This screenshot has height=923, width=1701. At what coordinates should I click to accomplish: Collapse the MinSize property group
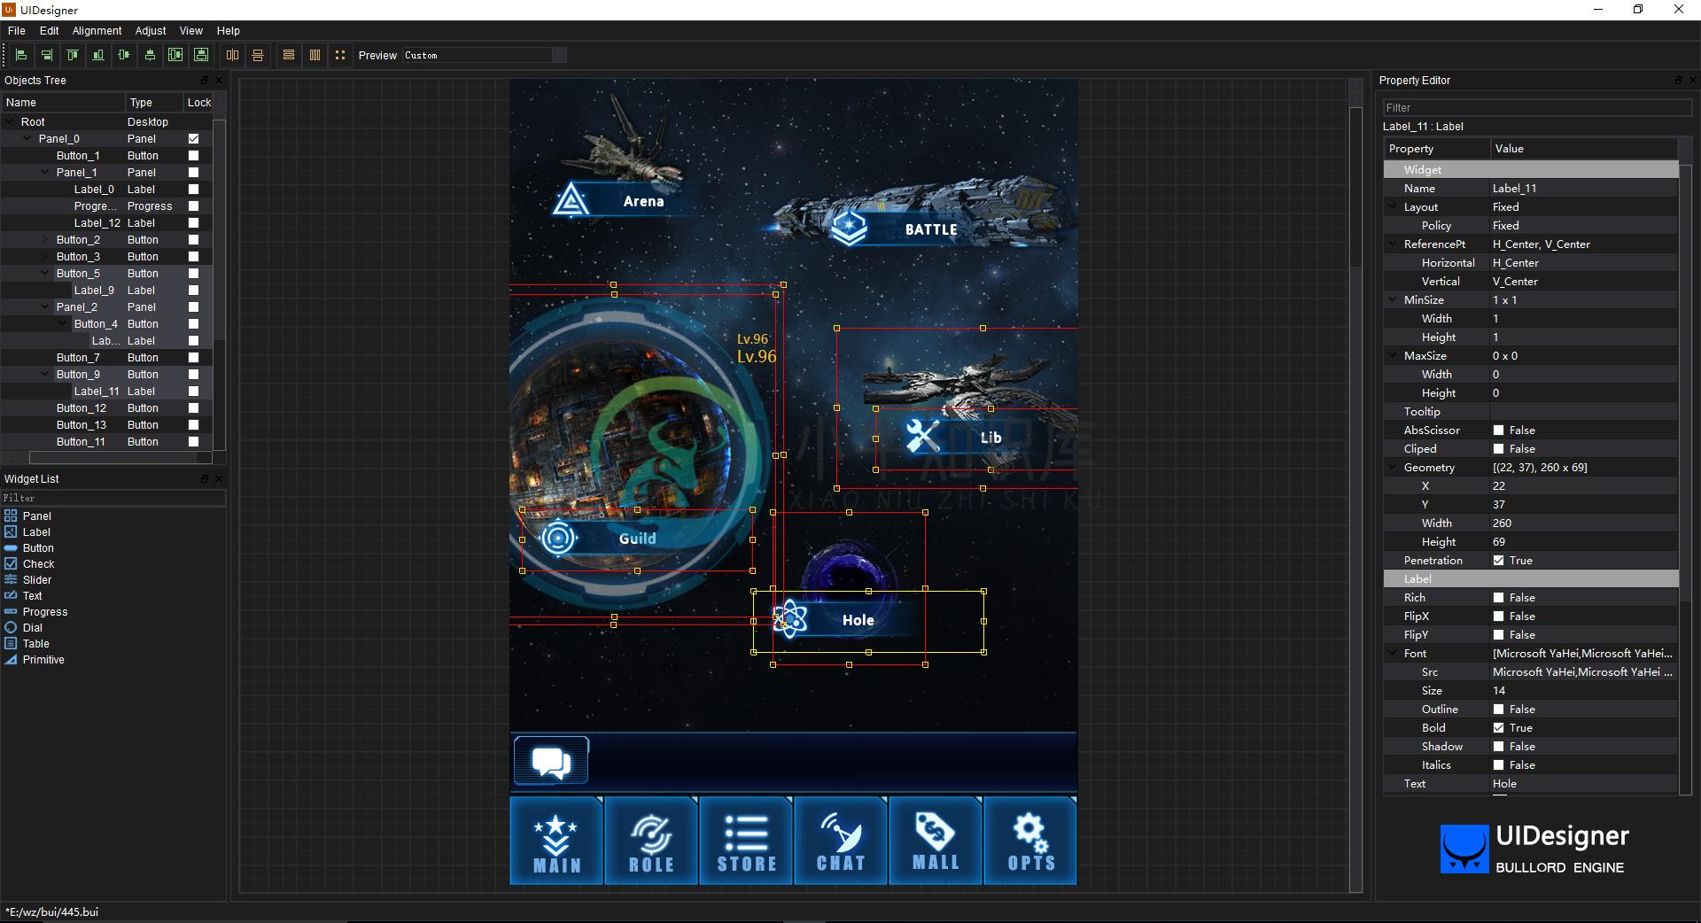click(x=1393, y=299)
